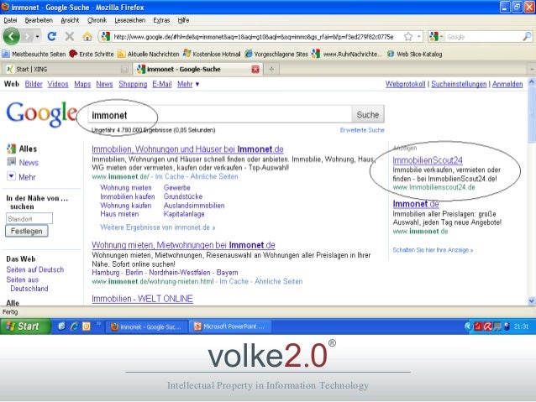The height and width of the screenshot is (402, 536).
Task: Open the Hilfe menu
Action: point(183,20)
